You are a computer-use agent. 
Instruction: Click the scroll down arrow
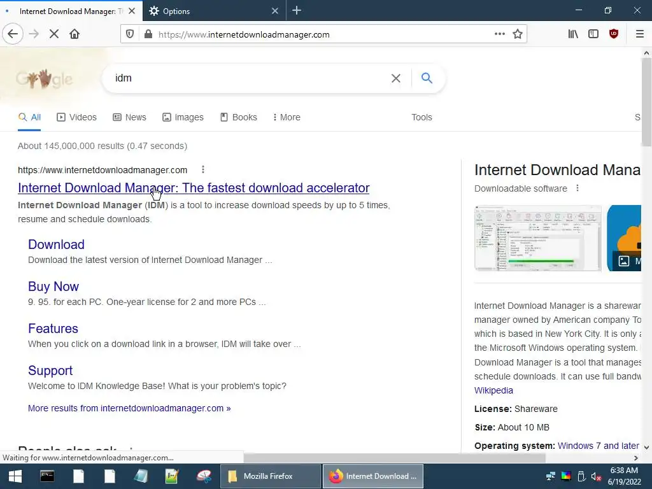(x=646, y=448)
